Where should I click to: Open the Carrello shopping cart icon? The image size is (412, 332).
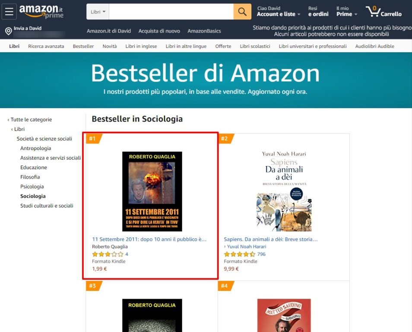(x=383, y=12)
